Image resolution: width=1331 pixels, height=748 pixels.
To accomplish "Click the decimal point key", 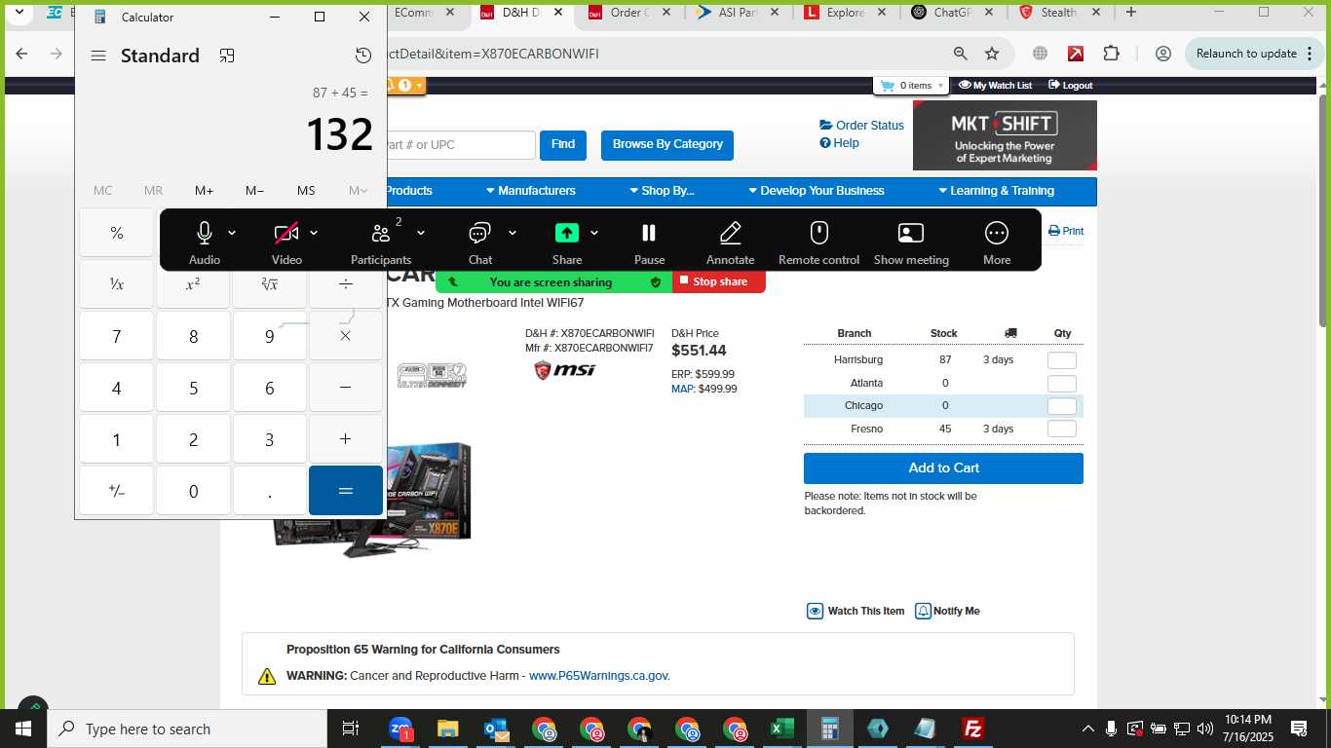I will 270,491.
